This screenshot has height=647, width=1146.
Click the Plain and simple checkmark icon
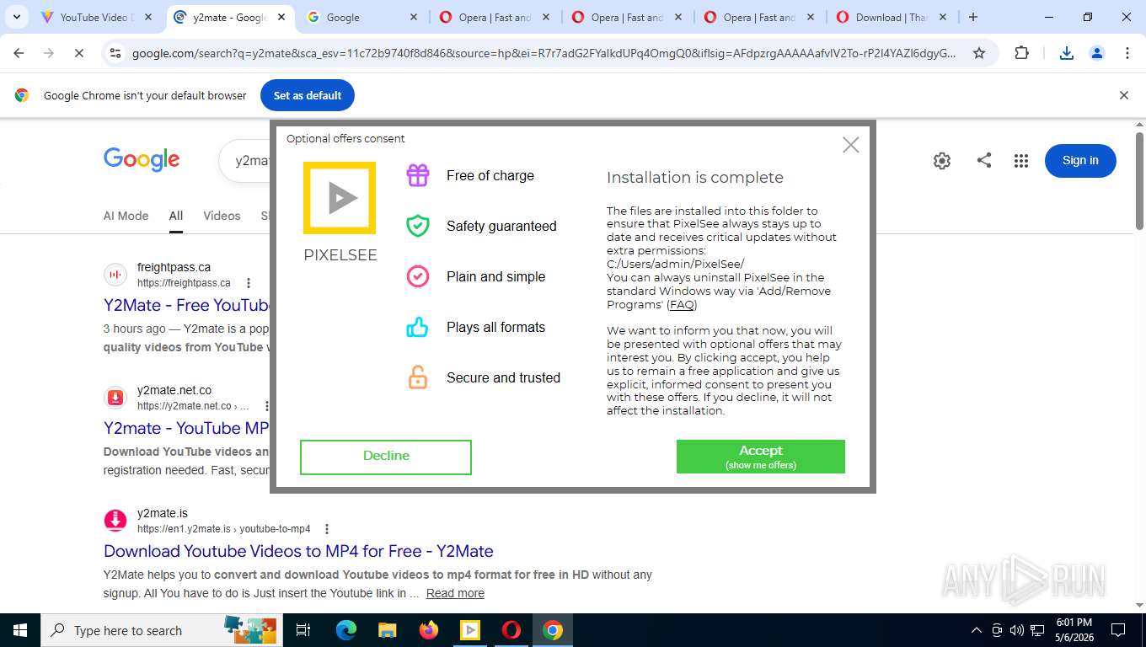point(418,276)
